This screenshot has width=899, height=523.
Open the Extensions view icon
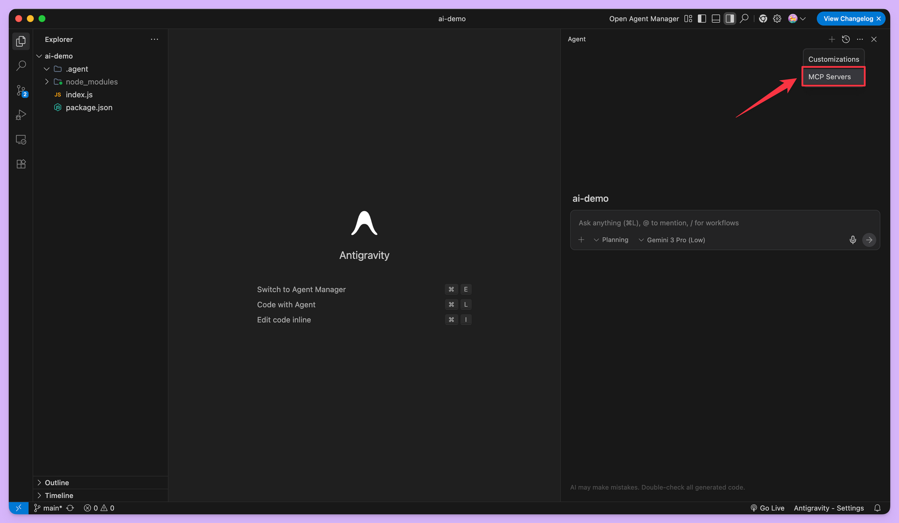coord(21,164)
